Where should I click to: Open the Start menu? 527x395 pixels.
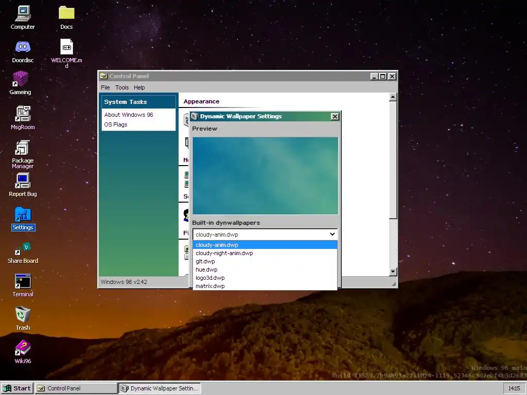pos(17,388)
